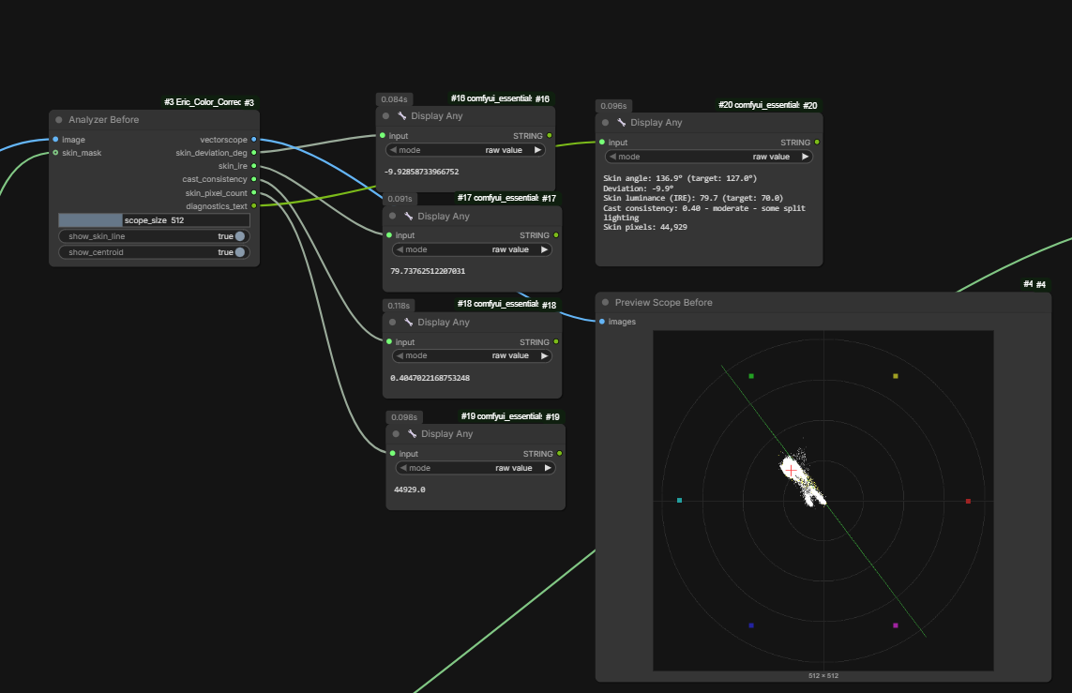The width and height of the screenshot is (1072, 693).
Task: Select the 79.73762512207031 output text
Action: [x=428, y=271]
